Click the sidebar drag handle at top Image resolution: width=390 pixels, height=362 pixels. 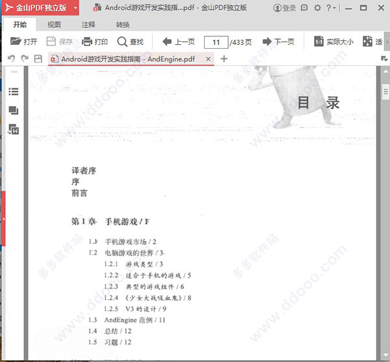point(14,72)
